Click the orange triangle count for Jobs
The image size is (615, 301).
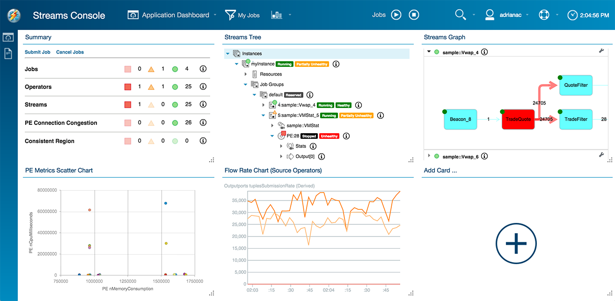151,69
